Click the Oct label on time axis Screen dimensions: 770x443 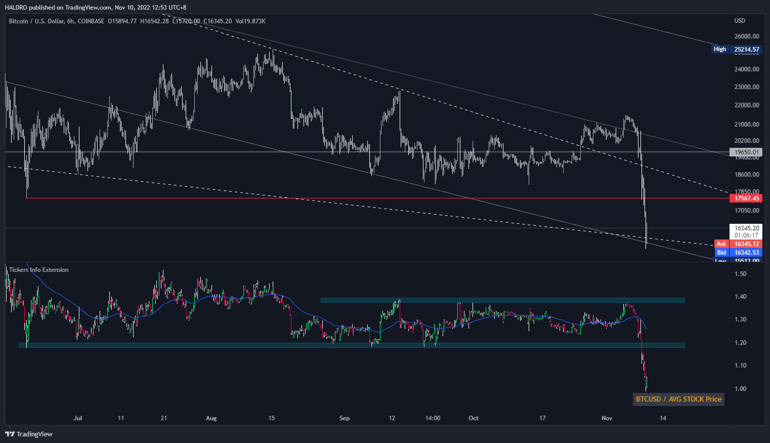(474, 418)
